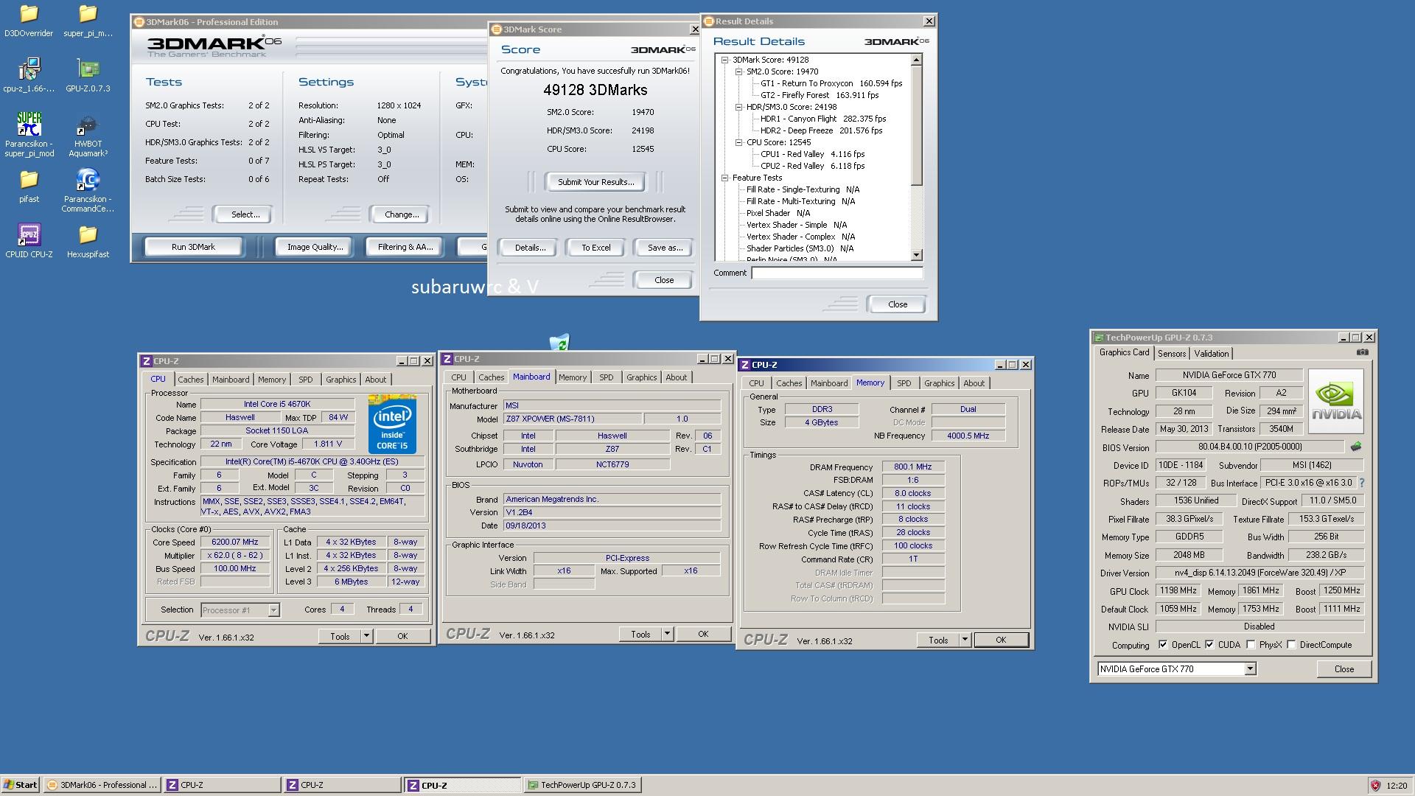Click the 49128 3DMarks score text
Image resolution: width=1415 pixels, height=796 pixels.
pyautogui.click(x=595, y=90)
